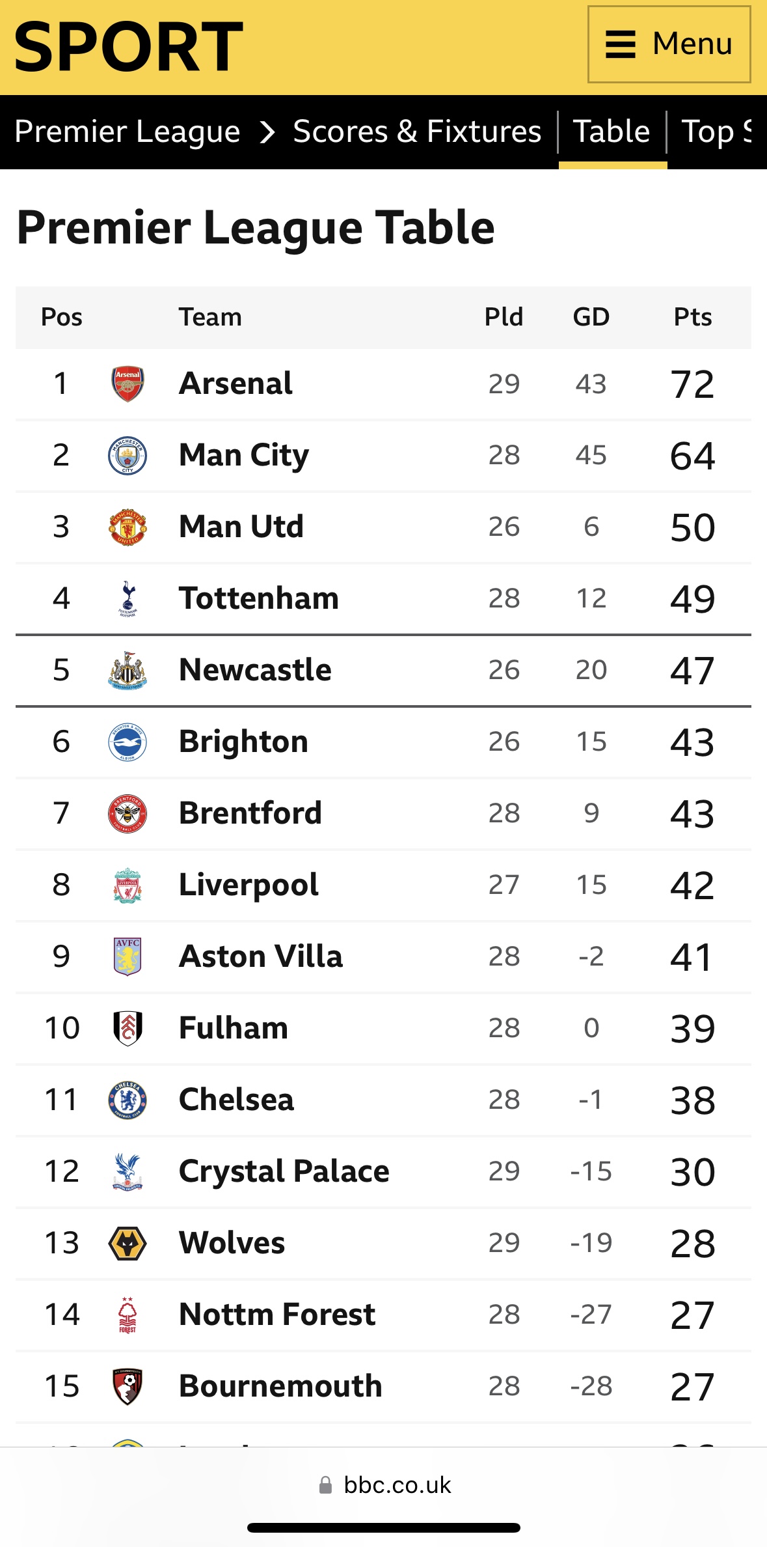Image resolution: width=767 pixels, height=1547 pixels.
Task: Open the Menu hamburger button
Action: point(669,44)
